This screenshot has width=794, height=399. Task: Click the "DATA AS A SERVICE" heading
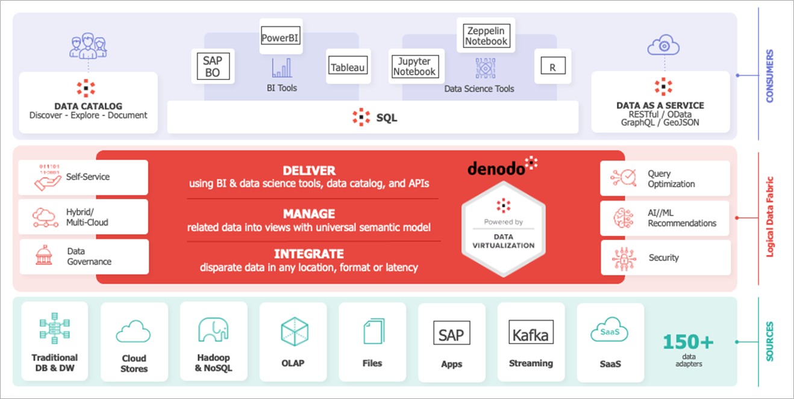[x=660, y=105]
